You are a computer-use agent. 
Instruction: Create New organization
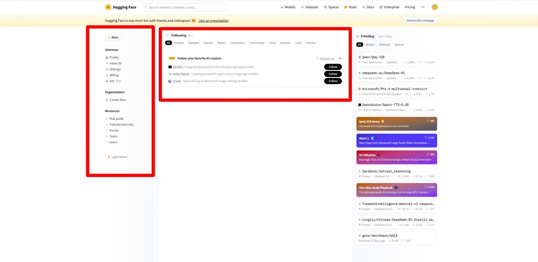click(x=115, y=100)
